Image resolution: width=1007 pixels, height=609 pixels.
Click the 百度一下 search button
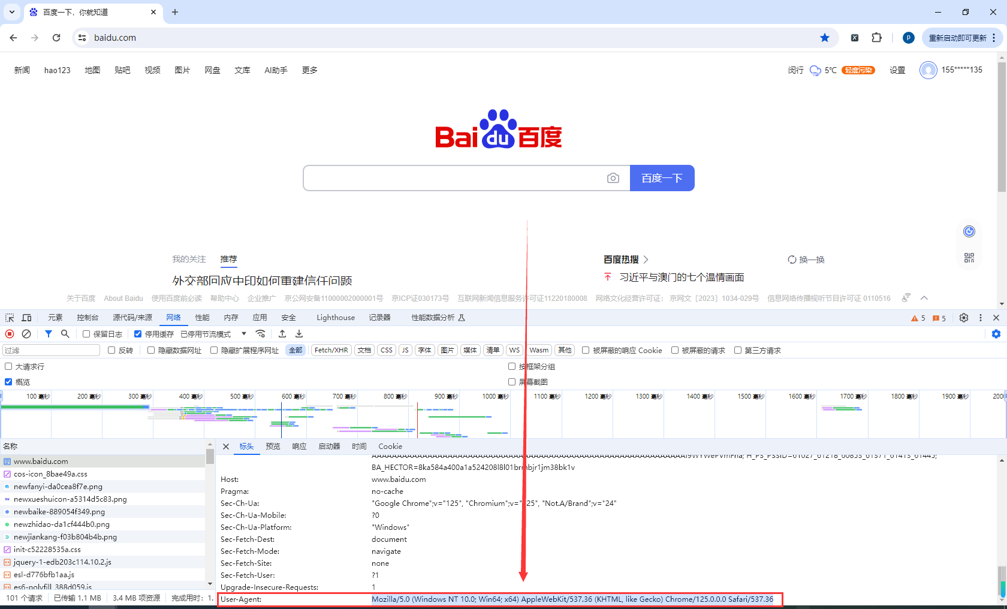pos(662,178)
